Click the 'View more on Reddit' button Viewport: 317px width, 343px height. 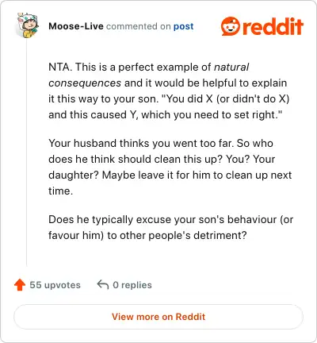(158, 317)
